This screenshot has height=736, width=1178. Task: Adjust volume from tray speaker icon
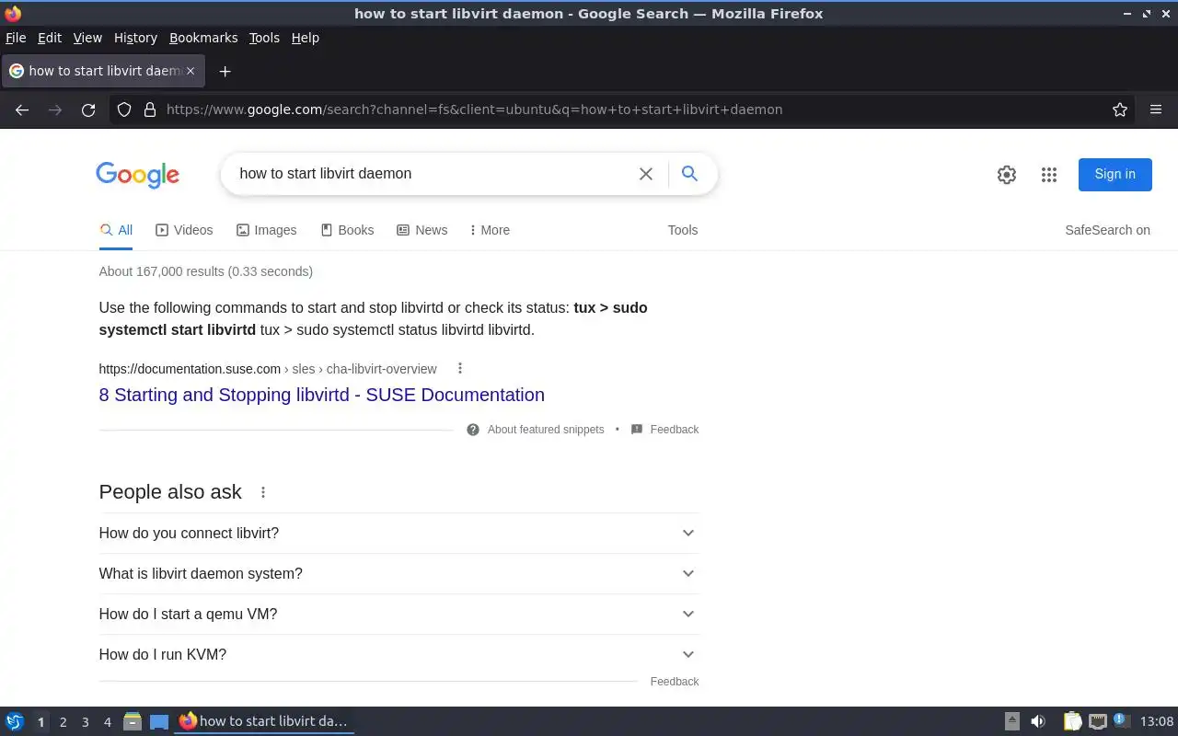[x=1038, y=721]
